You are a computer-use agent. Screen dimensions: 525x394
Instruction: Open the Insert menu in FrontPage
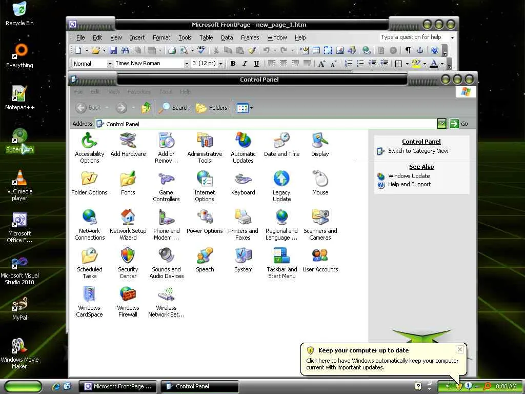pyautogui.click(x=137, y=37)
